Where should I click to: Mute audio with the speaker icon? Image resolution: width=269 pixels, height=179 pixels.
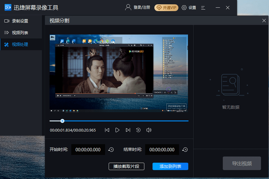[149, 130]
